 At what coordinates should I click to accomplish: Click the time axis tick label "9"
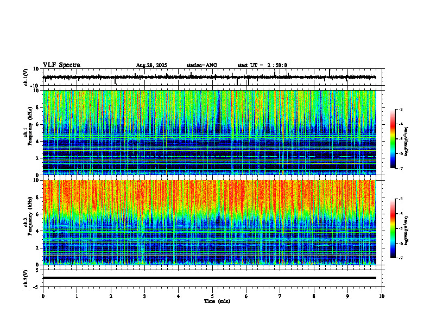pyautogui.click(x=347, y=296)
